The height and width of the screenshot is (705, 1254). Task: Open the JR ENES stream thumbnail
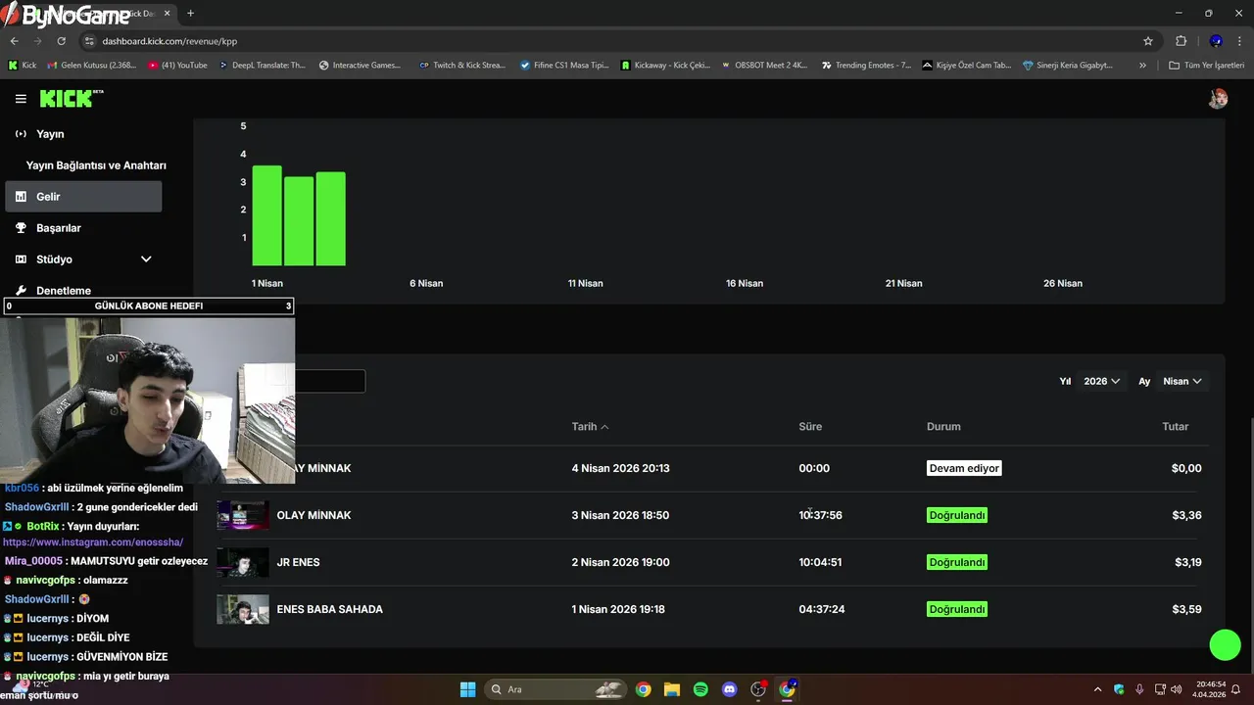243,562
